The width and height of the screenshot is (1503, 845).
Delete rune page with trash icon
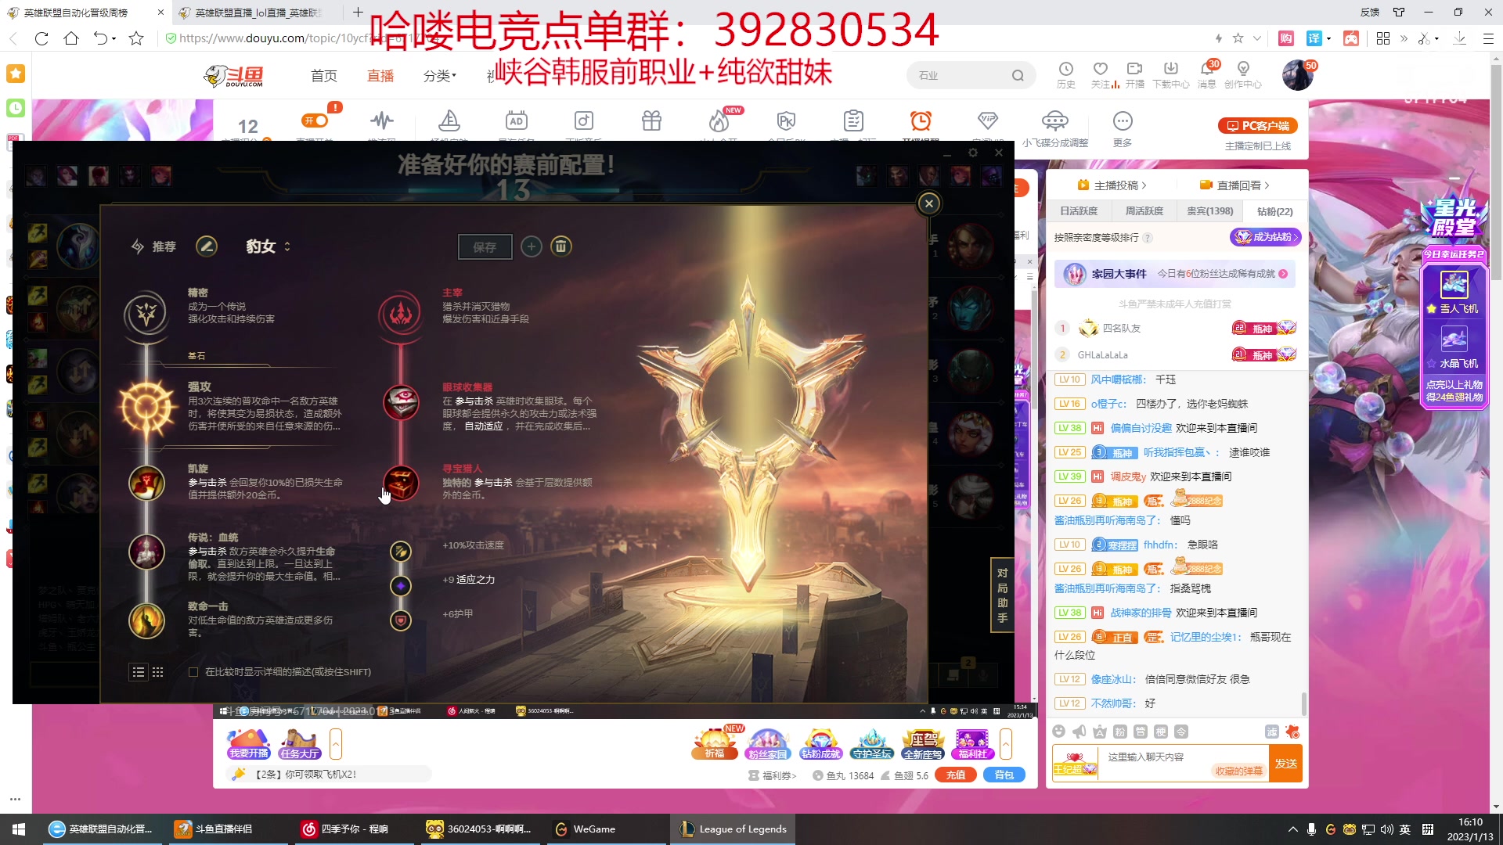click(x=560, y=246)
